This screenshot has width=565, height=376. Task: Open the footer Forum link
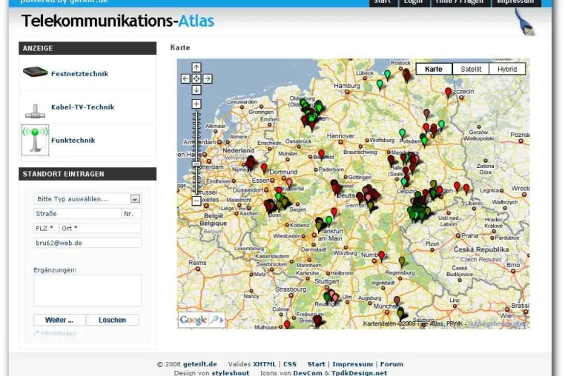tap(391, 364)
